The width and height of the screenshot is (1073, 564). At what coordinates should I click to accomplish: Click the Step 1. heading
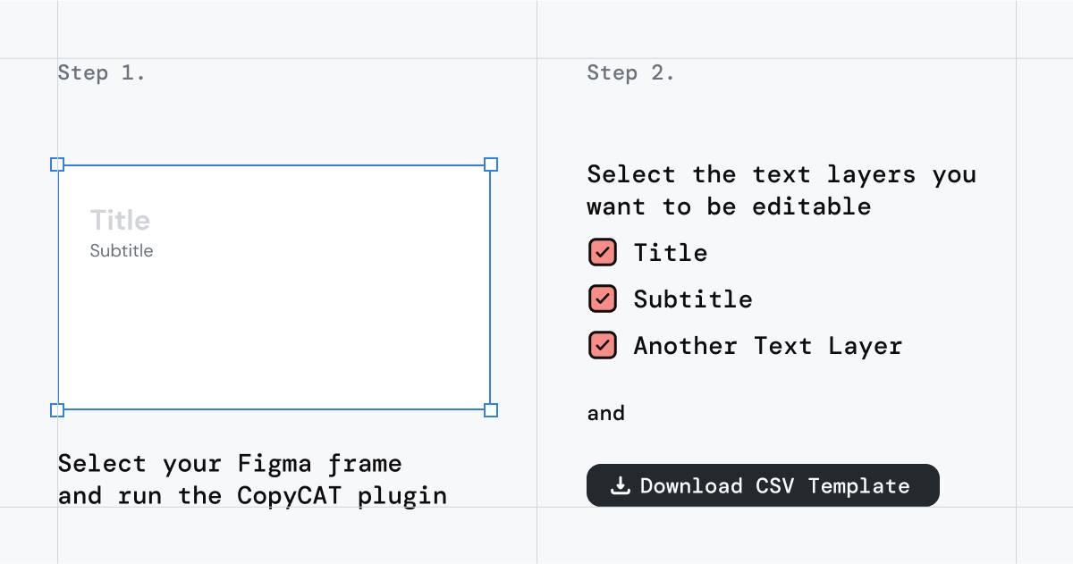tap(101, 73)
